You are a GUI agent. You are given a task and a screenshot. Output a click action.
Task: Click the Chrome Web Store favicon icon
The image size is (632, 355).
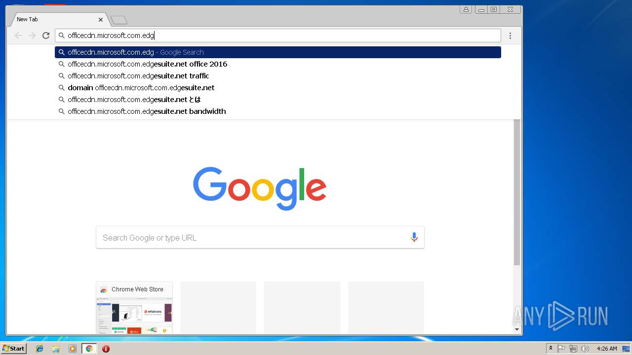pos(104,289)
